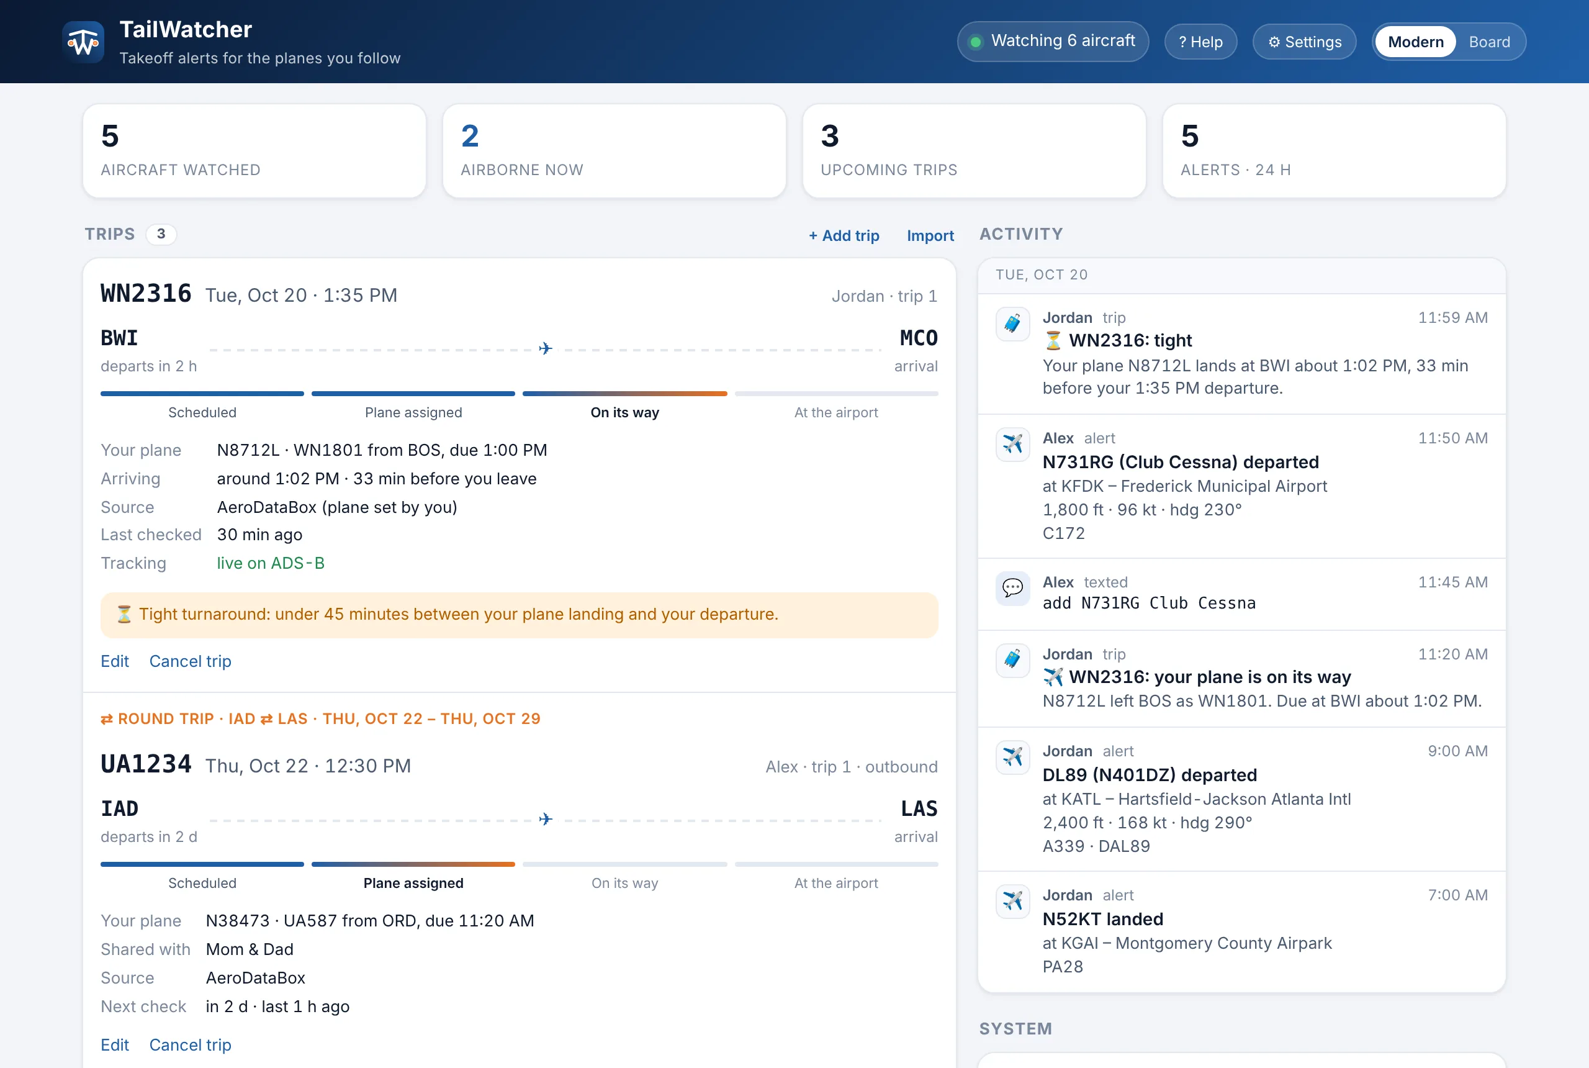The image size is (1589, 1068).
Task: Click the LAS arrival airport code
Action: click(x=919, y=809)
